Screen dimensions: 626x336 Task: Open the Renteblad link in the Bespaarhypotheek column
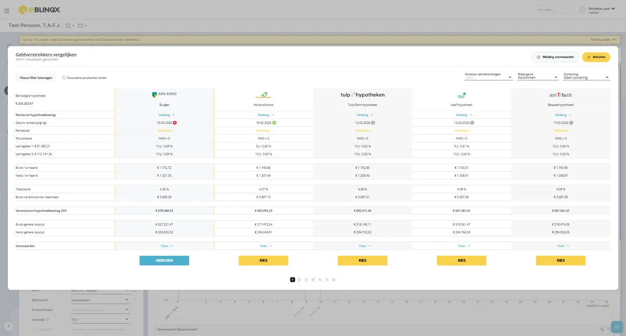tap(561, 130)
